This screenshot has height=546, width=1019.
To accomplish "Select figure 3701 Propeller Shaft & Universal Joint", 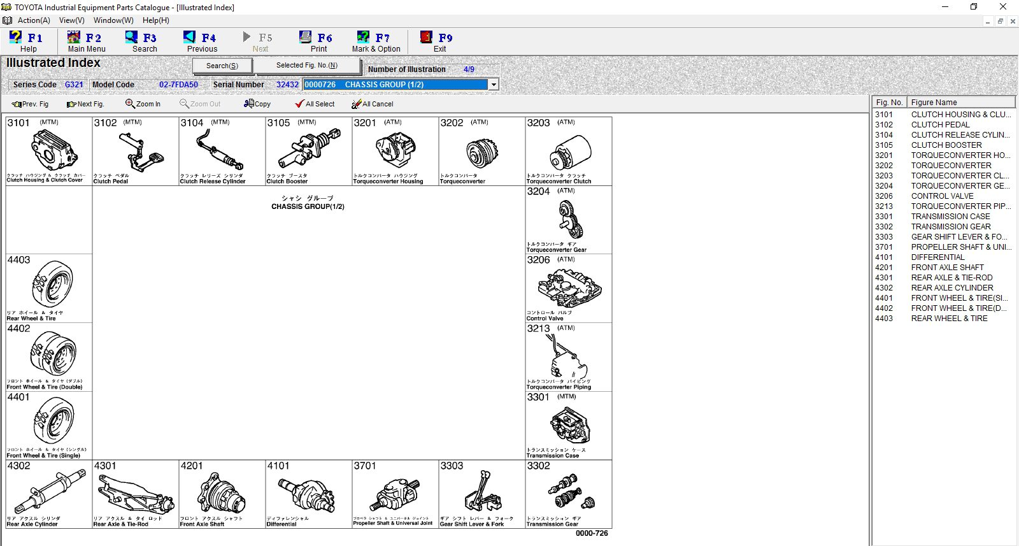I will pos(395,494).
